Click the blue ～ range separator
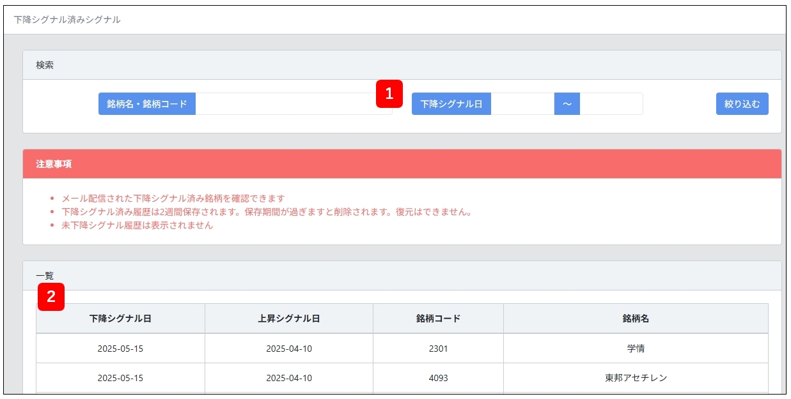 click(x=567, y=104)
